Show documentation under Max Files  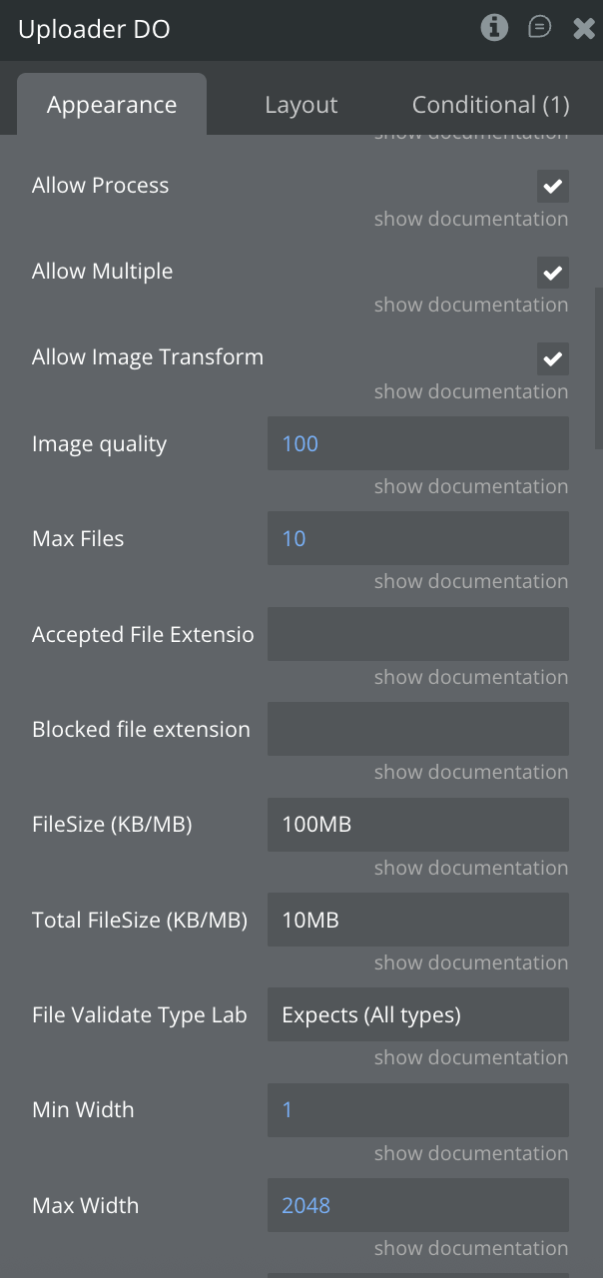point(470,582)
